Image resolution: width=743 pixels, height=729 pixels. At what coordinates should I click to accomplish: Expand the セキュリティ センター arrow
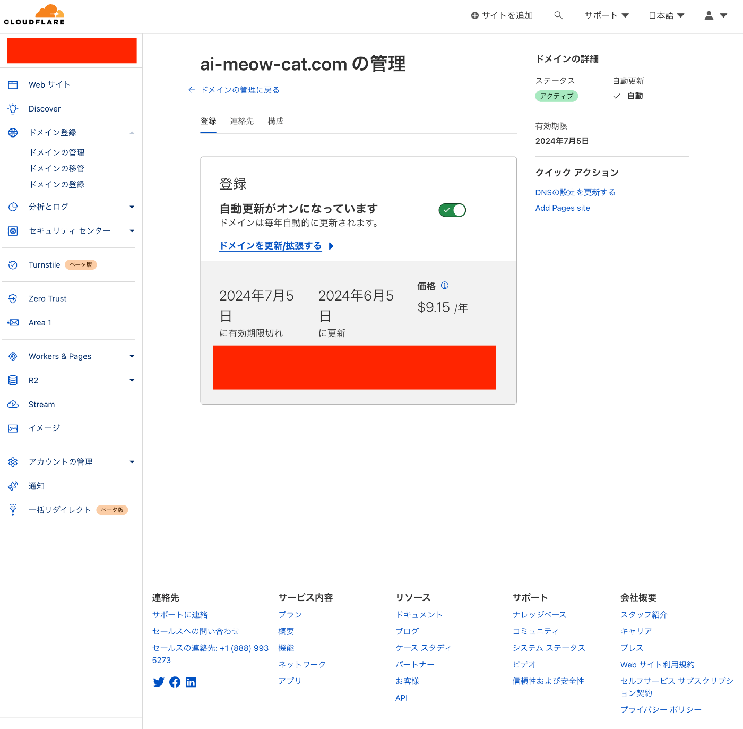[x=132, y=231]
